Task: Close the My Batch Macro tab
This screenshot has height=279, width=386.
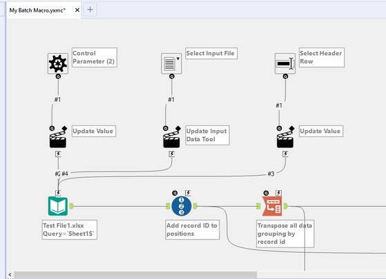Action: 77,10
